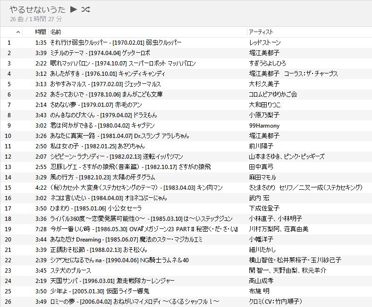Click the playlist title やるせないうた
The width and height of the screenshot is (372, 307).
[x=37, y=9]
